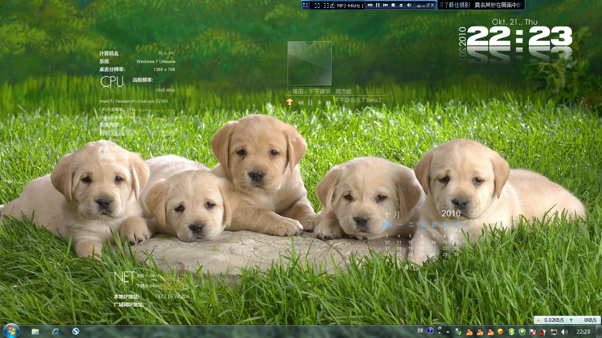Click the album art placeholder in music widget
Image resolution: width=602 pixels, height=338 pixels.
point(309,63)
